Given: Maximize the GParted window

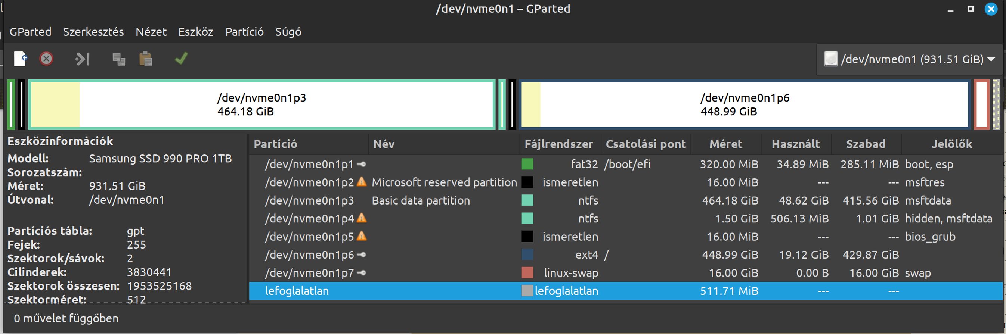Looking at the screenshot, I should click(971, 9).
